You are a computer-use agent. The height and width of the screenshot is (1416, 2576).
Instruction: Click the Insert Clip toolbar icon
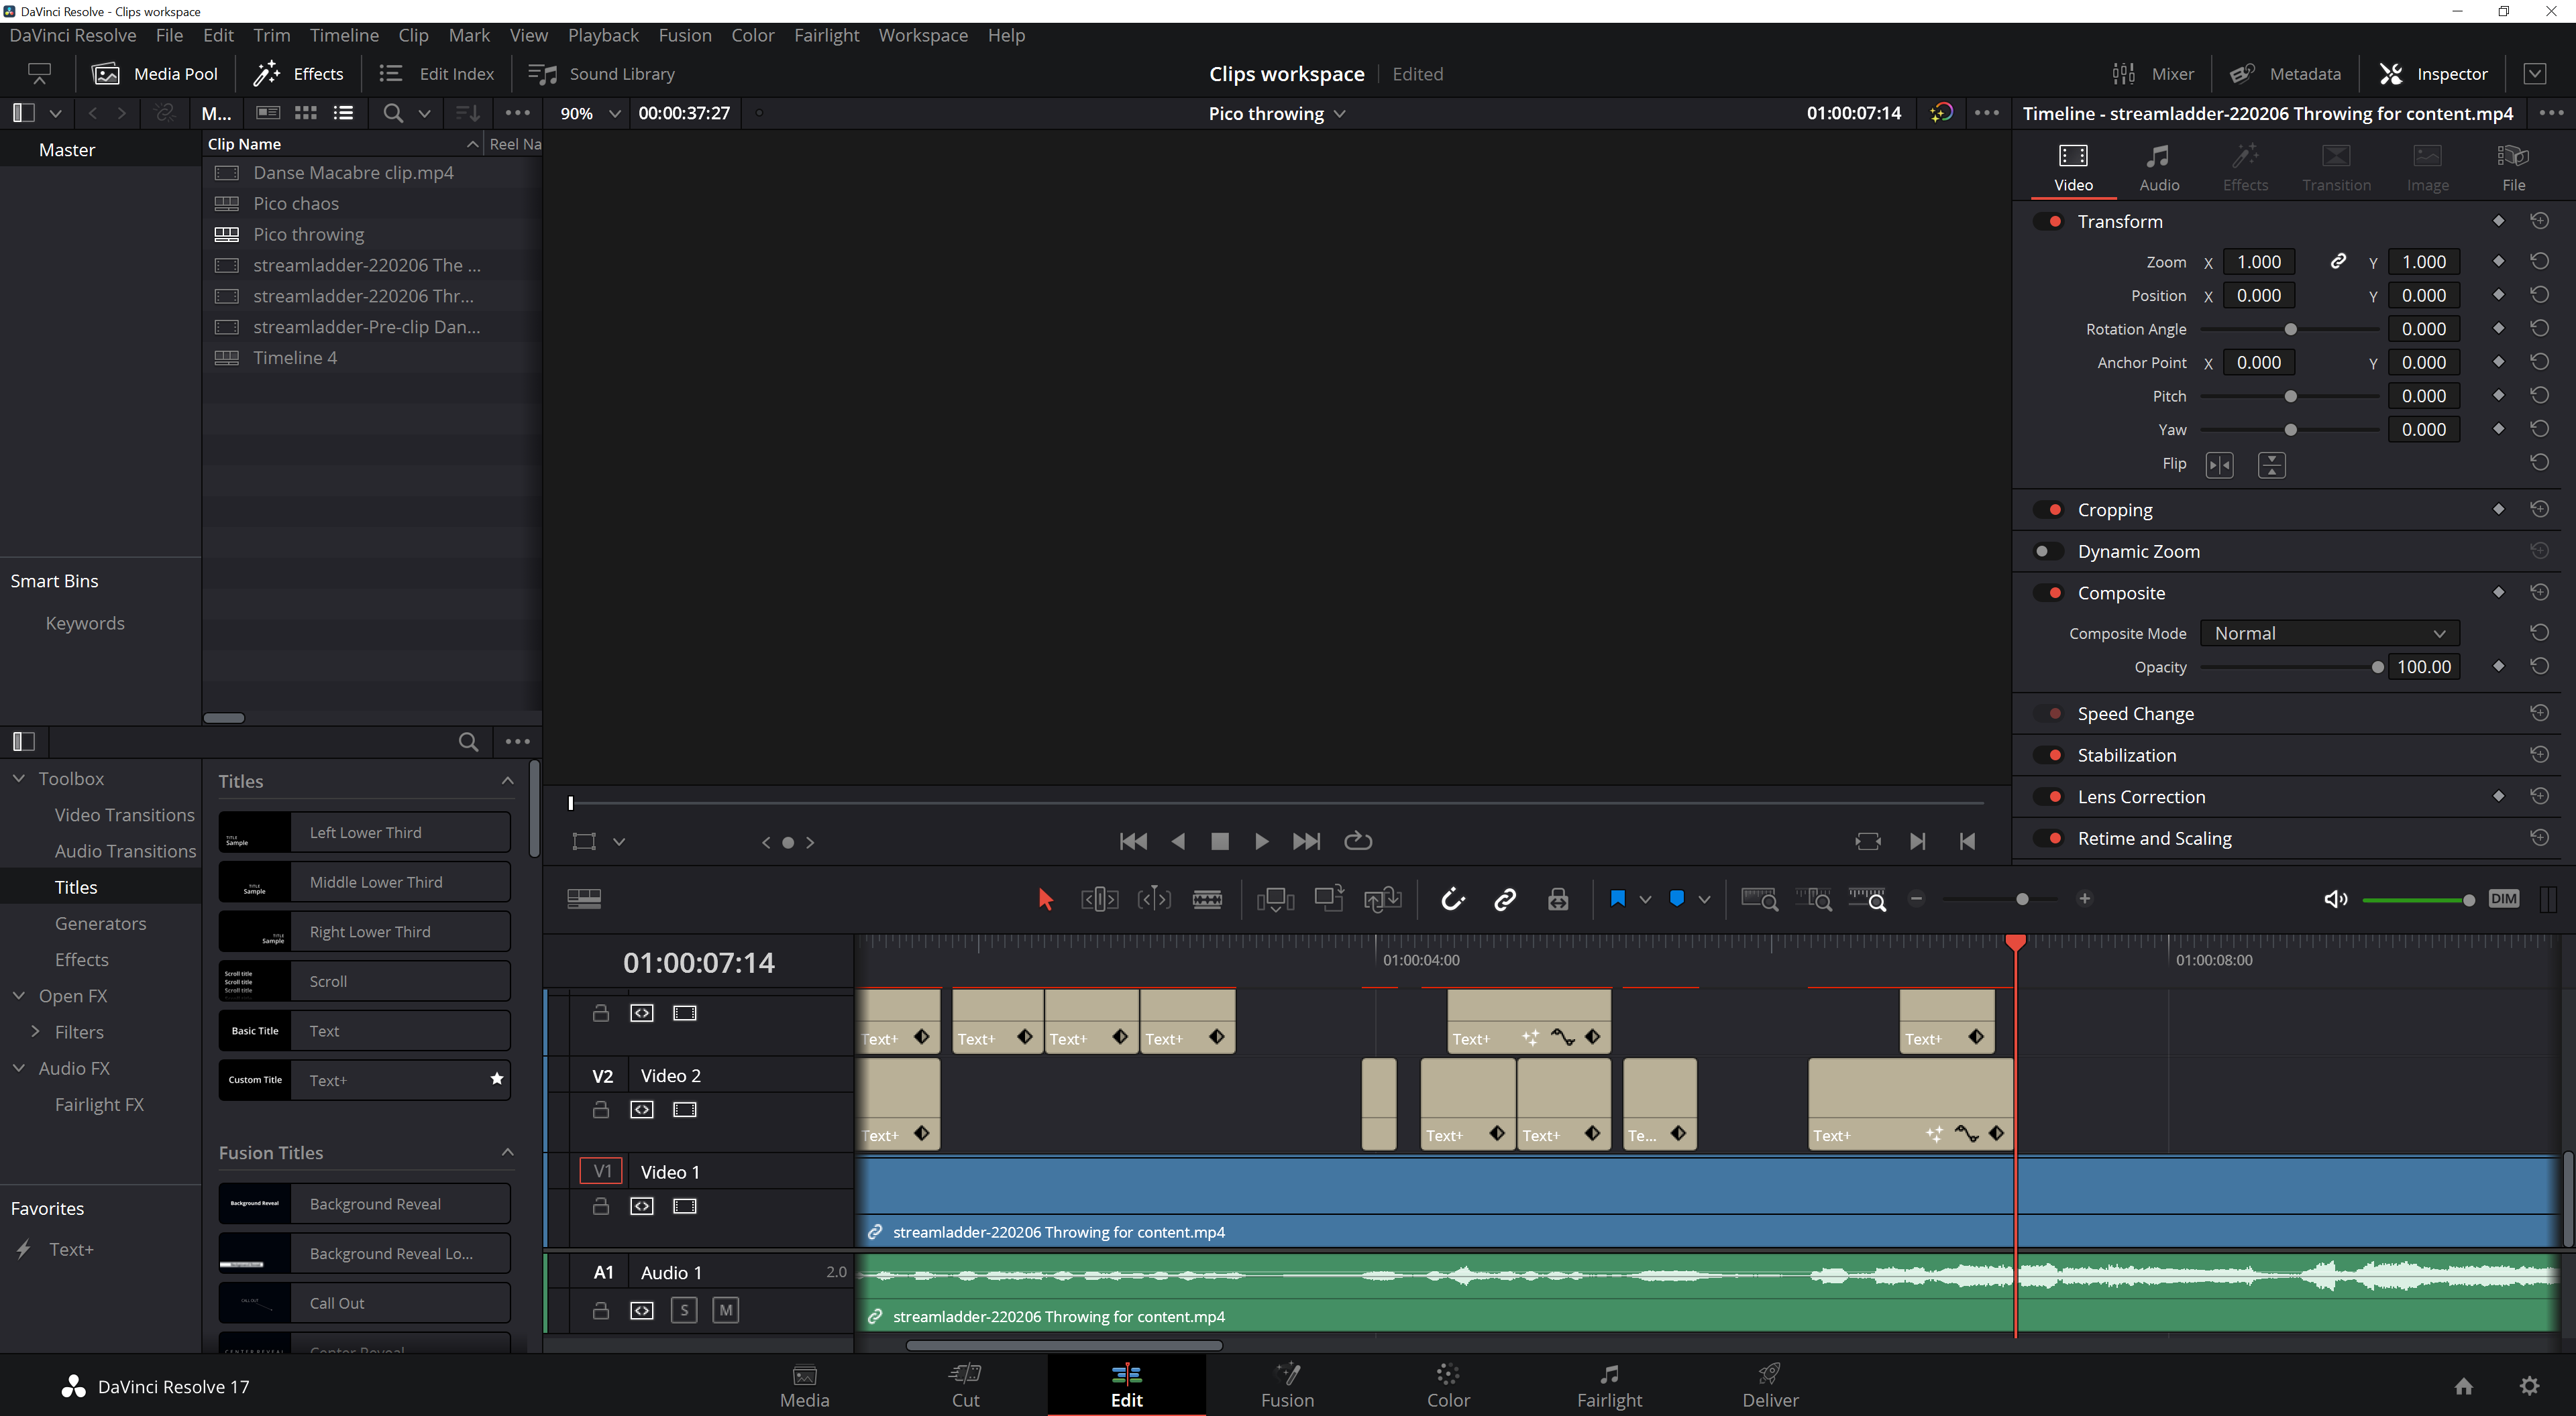[x=1275, y=899]
